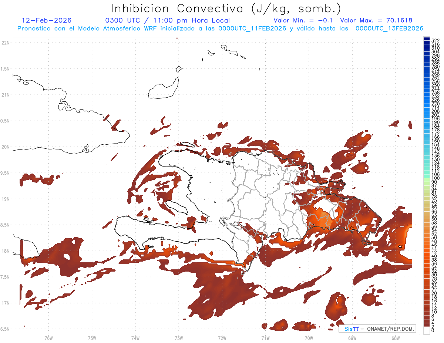Click the color scale value '322'

point(435,40)
